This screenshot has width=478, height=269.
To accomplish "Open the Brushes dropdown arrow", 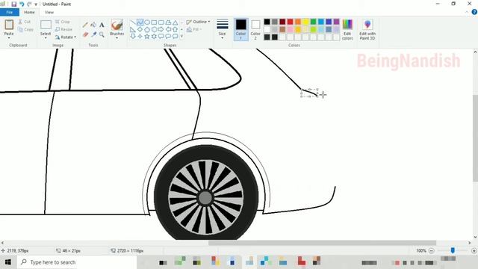I will tap(117, 38).
